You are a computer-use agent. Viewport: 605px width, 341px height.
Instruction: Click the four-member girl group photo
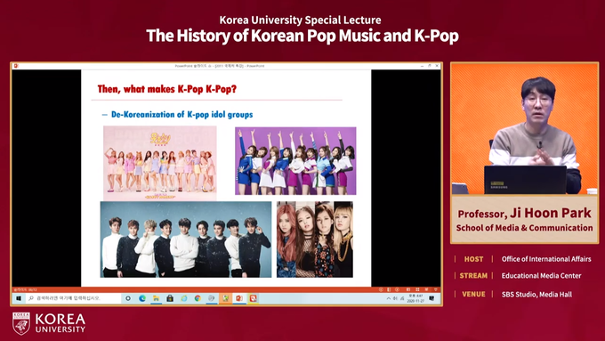[x=314, y=240]
